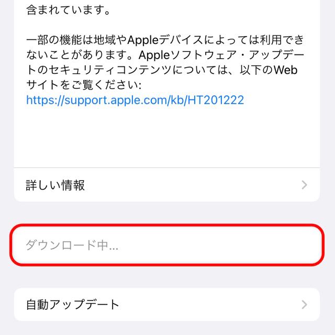Select the ダウンロード中... status row

[x=167, y=245]
